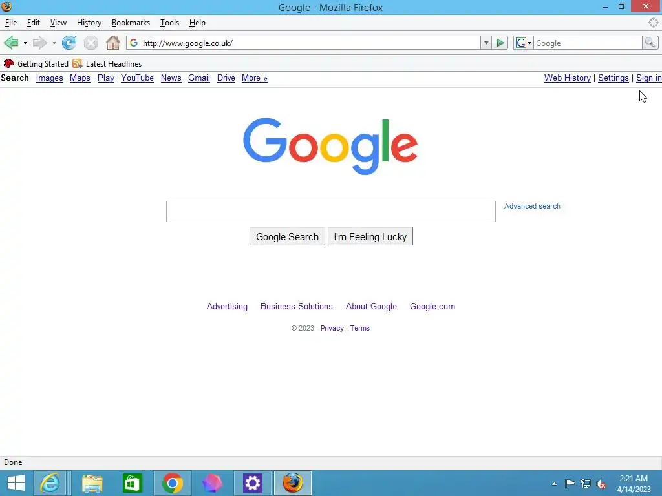Open File Explorer from the taskbar
The height and width of the screenshot is (496, 662).
tap(92, 483)
